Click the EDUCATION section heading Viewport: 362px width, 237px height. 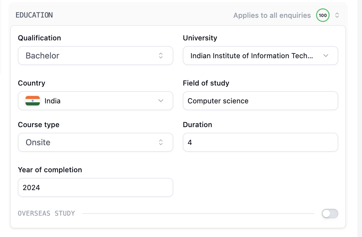34,15
